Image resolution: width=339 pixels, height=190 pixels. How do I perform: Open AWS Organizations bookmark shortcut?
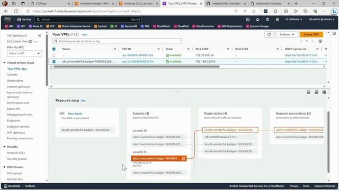pos(230,26)
